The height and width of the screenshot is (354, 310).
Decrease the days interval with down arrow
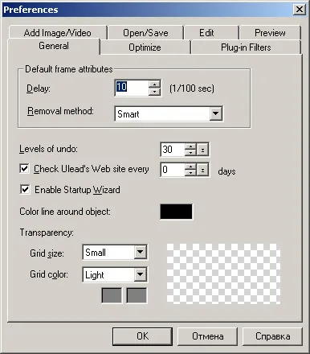click(x=190, y=173)
